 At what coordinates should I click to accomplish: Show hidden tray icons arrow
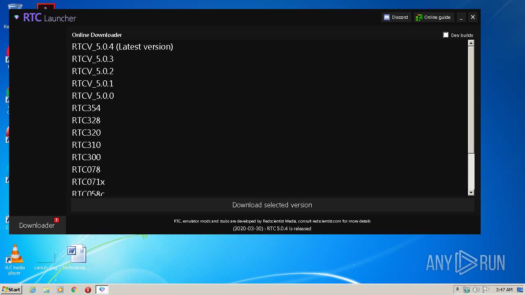pos(457,290)
